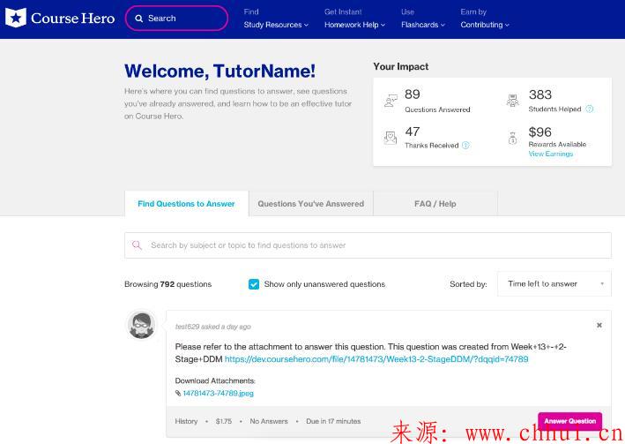
Task: Click the info icon beside Thanks Received
Action: tap(465, 146)
